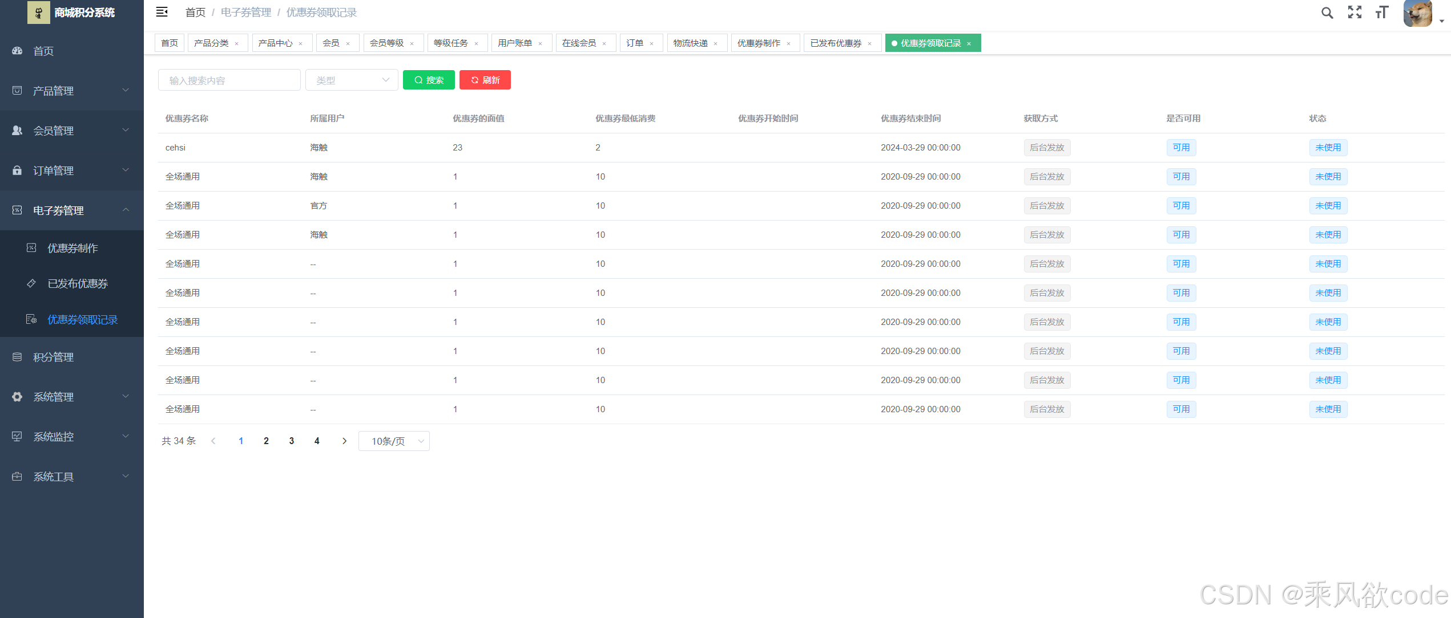Close the 优惠券领取记录 active tab

(969, 44)
